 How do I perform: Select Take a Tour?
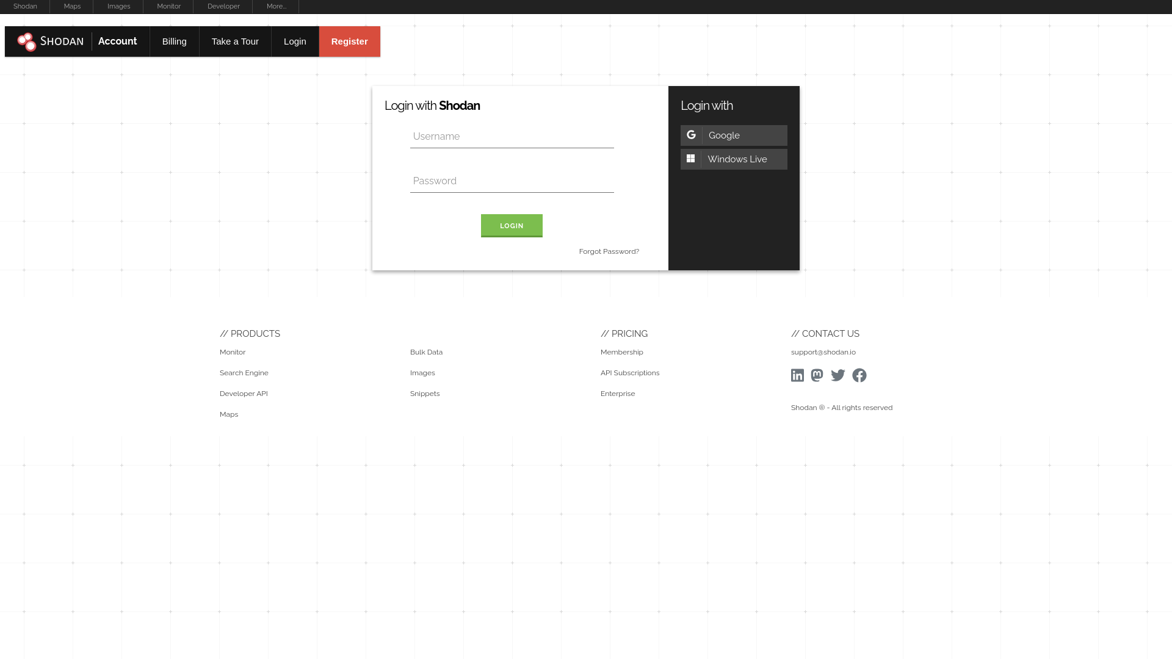point(235,41)
